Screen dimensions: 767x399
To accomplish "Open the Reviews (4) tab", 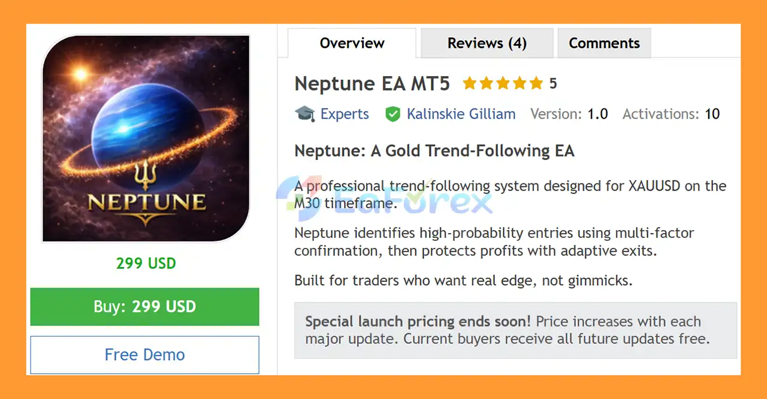I will coord(487,43).
